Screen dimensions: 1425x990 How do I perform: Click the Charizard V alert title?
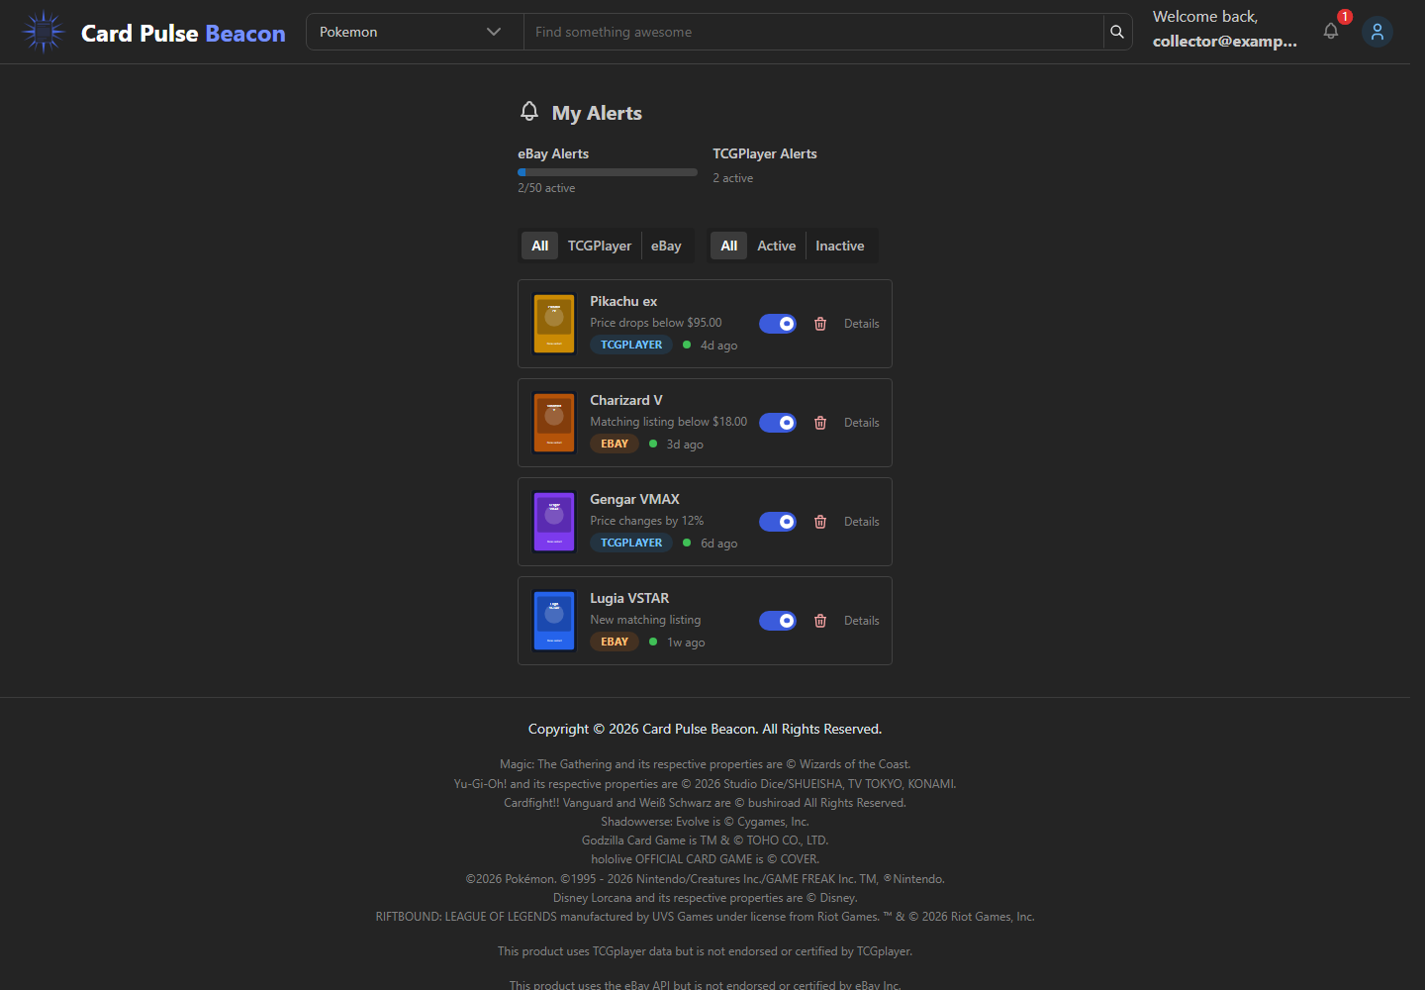coord(626,400)
